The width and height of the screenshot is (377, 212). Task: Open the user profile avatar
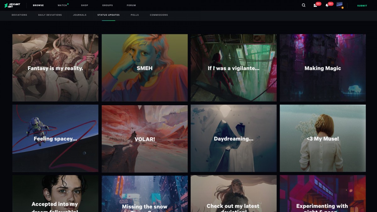(339, 4)
